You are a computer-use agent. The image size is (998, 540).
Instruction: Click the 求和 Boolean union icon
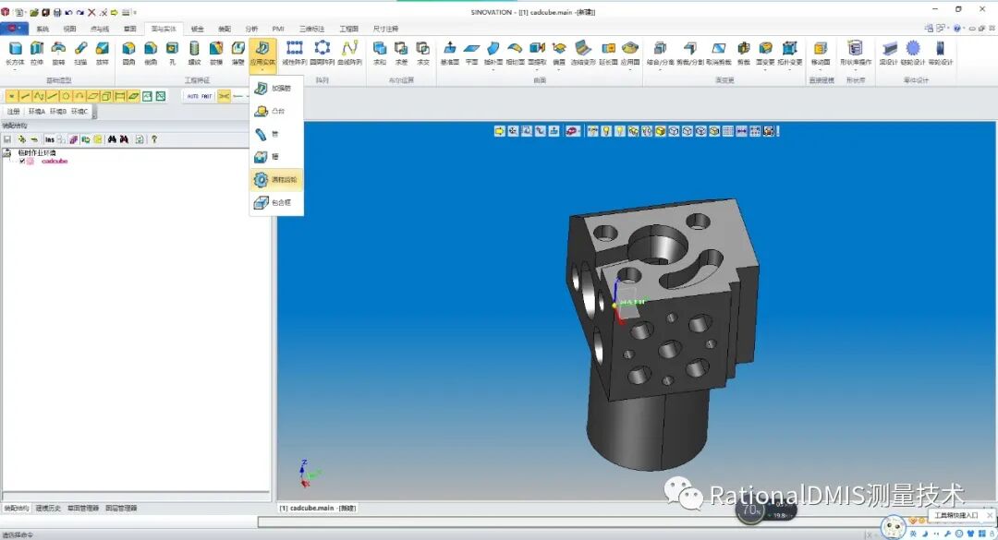(380, 52)
